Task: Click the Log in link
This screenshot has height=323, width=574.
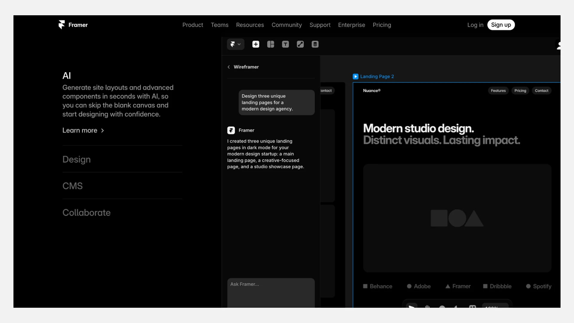Action: (475, 25)
